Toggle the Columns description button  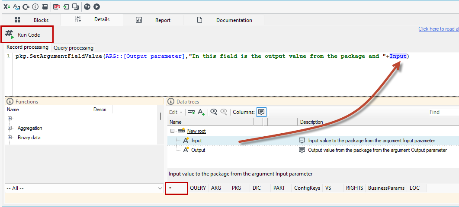(261, 112)
